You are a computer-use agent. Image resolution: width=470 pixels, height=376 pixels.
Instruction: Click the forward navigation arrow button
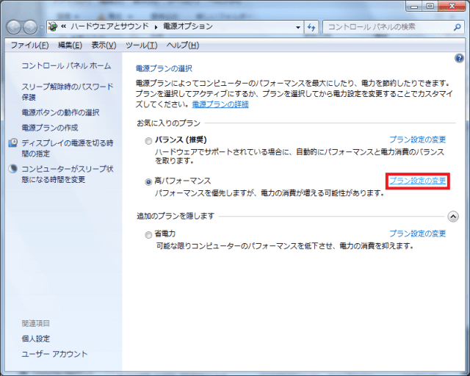(x=30, y=27)
